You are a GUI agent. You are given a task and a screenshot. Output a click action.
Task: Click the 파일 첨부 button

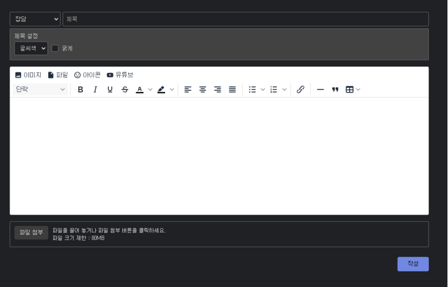click(31, 233)
